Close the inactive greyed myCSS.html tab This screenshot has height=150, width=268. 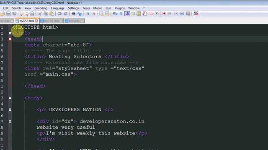click(x=61, y=21)
